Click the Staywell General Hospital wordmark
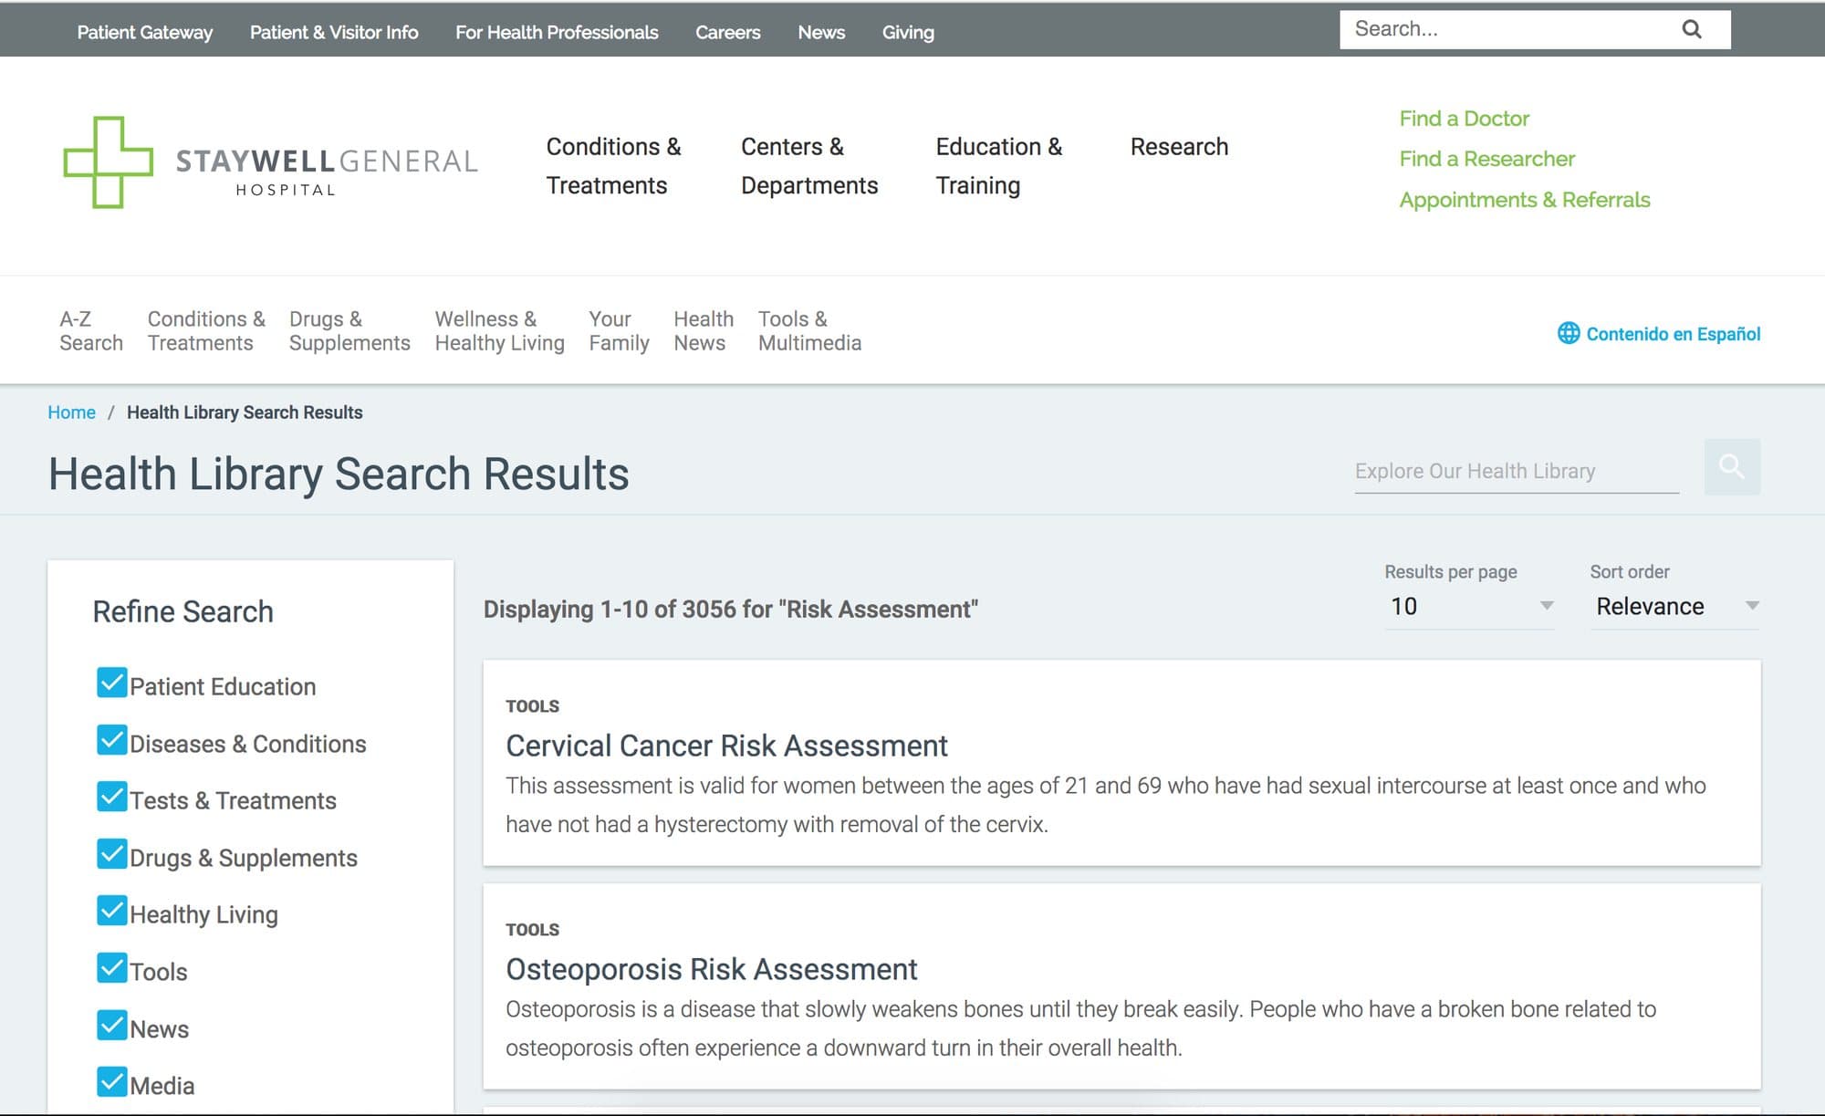 pyautogui.click(x=326, y=171)
